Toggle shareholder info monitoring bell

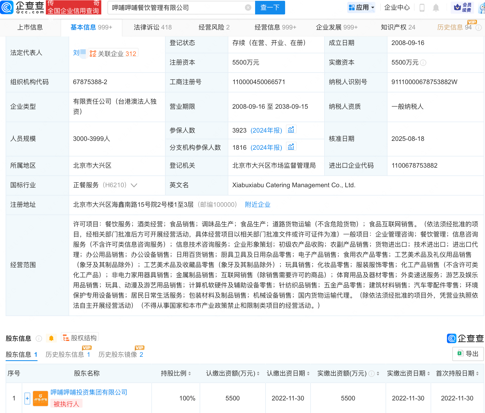(51, 338)
